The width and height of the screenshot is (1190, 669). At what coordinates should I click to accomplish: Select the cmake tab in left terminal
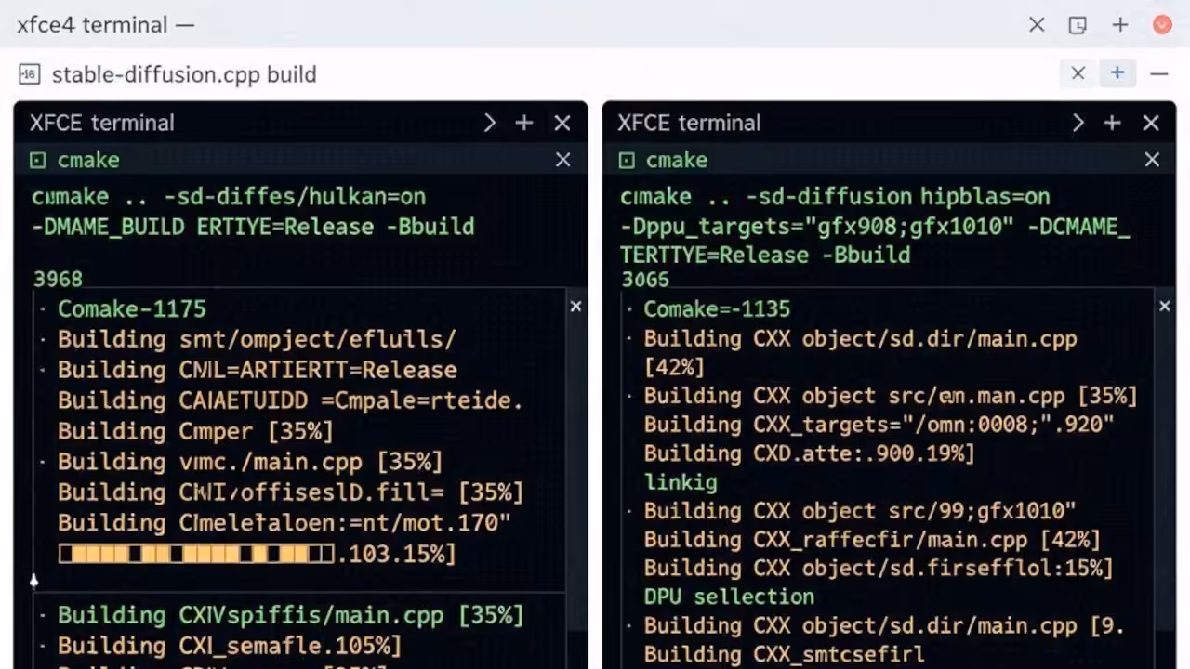[x=88, y=160]
